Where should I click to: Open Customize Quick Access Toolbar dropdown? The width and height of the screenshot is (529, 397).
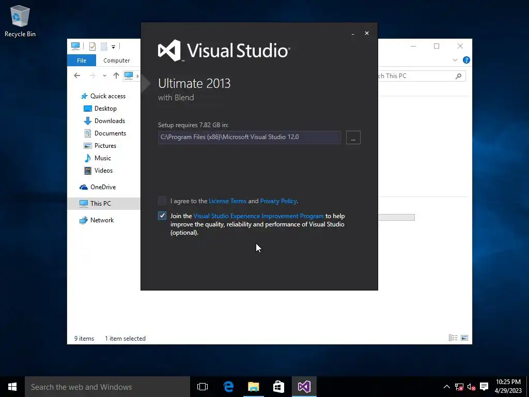point(113,47)
